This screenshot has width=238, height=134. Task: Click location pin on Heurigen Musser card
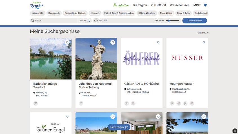171,89
